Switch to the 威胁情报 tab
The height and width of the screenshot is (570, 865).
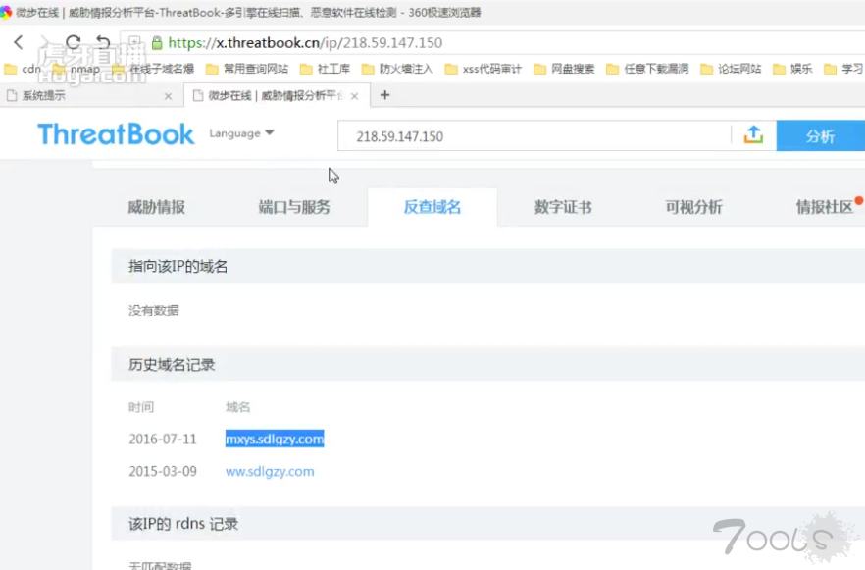tap(156, 207)
